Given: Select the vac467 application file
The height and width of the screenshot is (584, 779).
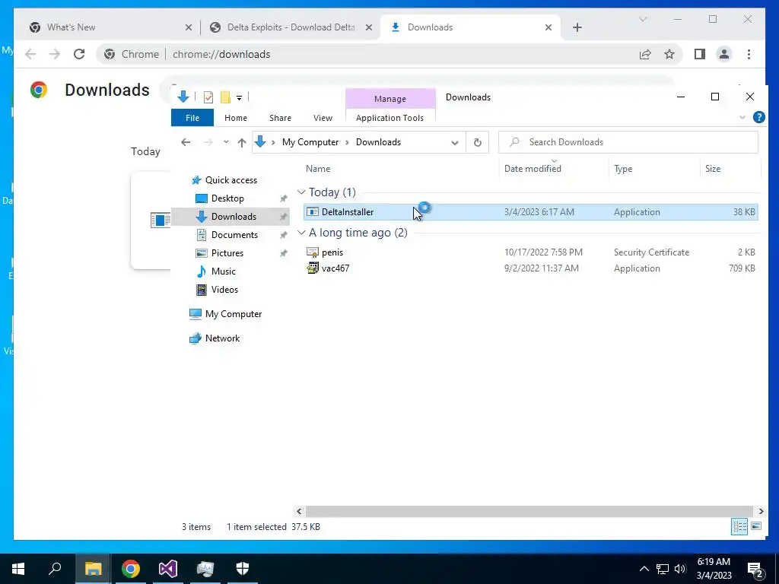Looking at the screenshot, I should pos(530,268).
